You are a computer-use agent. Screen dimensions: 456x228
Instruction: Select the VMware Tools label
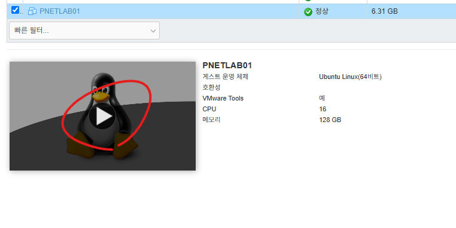point(223,98)
